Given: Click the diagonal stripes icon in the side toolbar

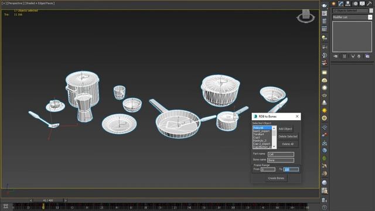Looking at the screenshot, I should point(324,128).
